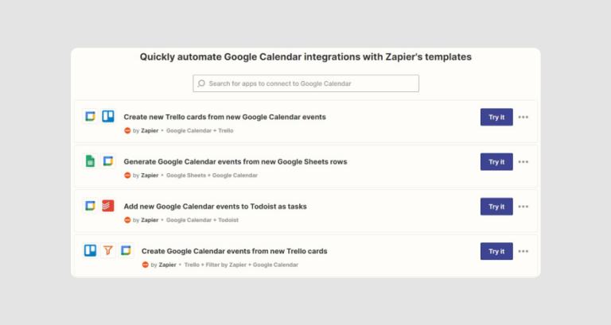Open more options for Todoist template

[523, 207]
